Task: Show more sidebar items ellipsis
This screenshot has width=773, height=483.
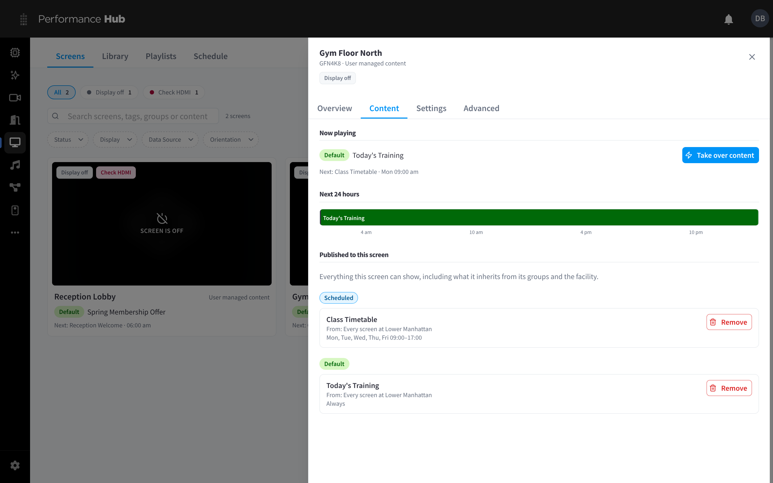Action: point(15,233)
